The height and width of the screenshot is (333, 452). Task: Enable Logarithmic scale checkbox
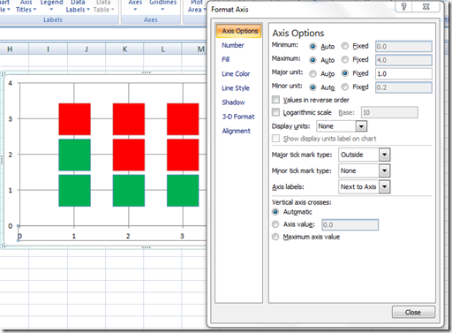point(275,112)
